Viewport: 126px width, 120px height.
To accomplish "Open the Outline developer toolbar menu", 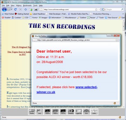I will tap(82, 18).
